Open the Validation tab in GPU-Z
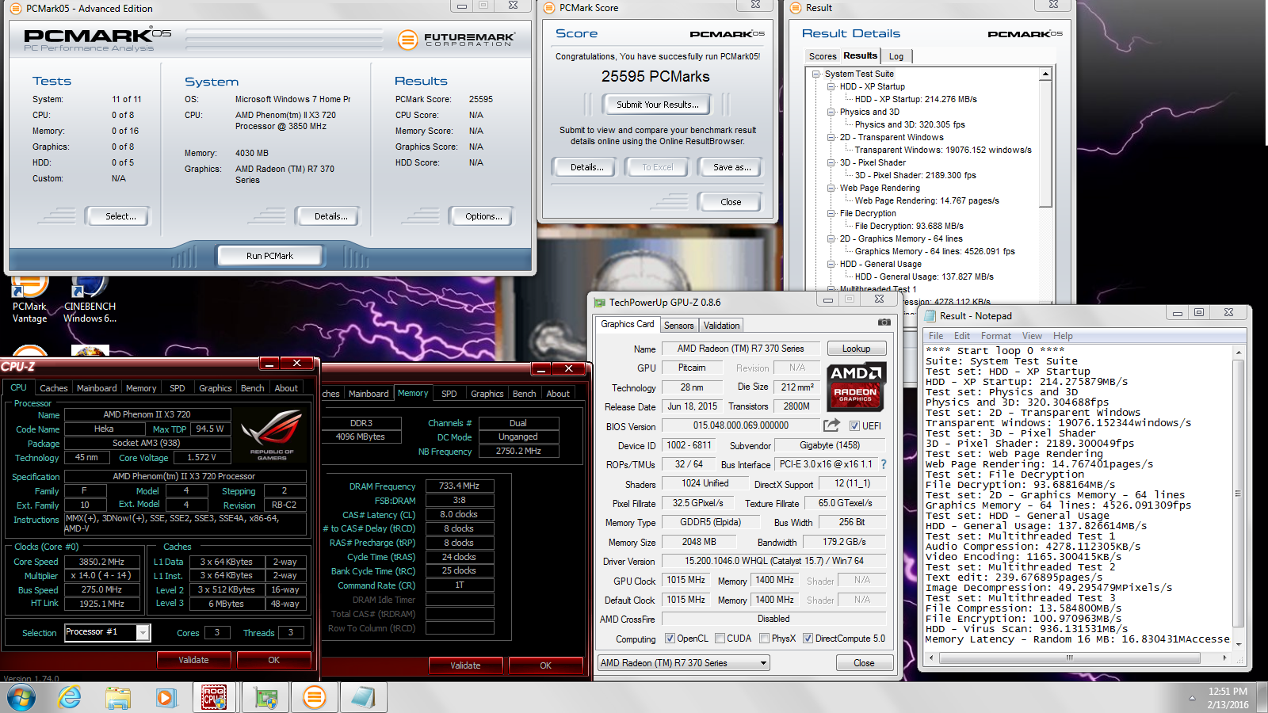Screen dimensions: 1268x713 [x=721, y=326]
